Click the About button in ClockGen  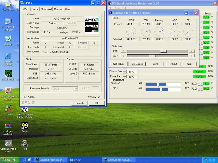(x=174, y=64)
